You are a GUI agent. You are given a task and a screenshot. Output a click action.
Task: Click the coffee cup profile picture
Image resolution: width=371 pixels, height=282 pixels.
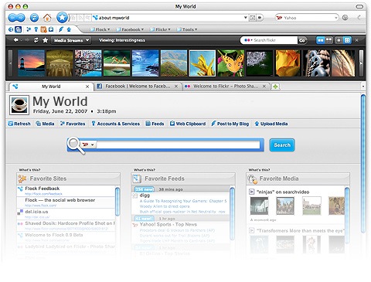tap(19, 105)
